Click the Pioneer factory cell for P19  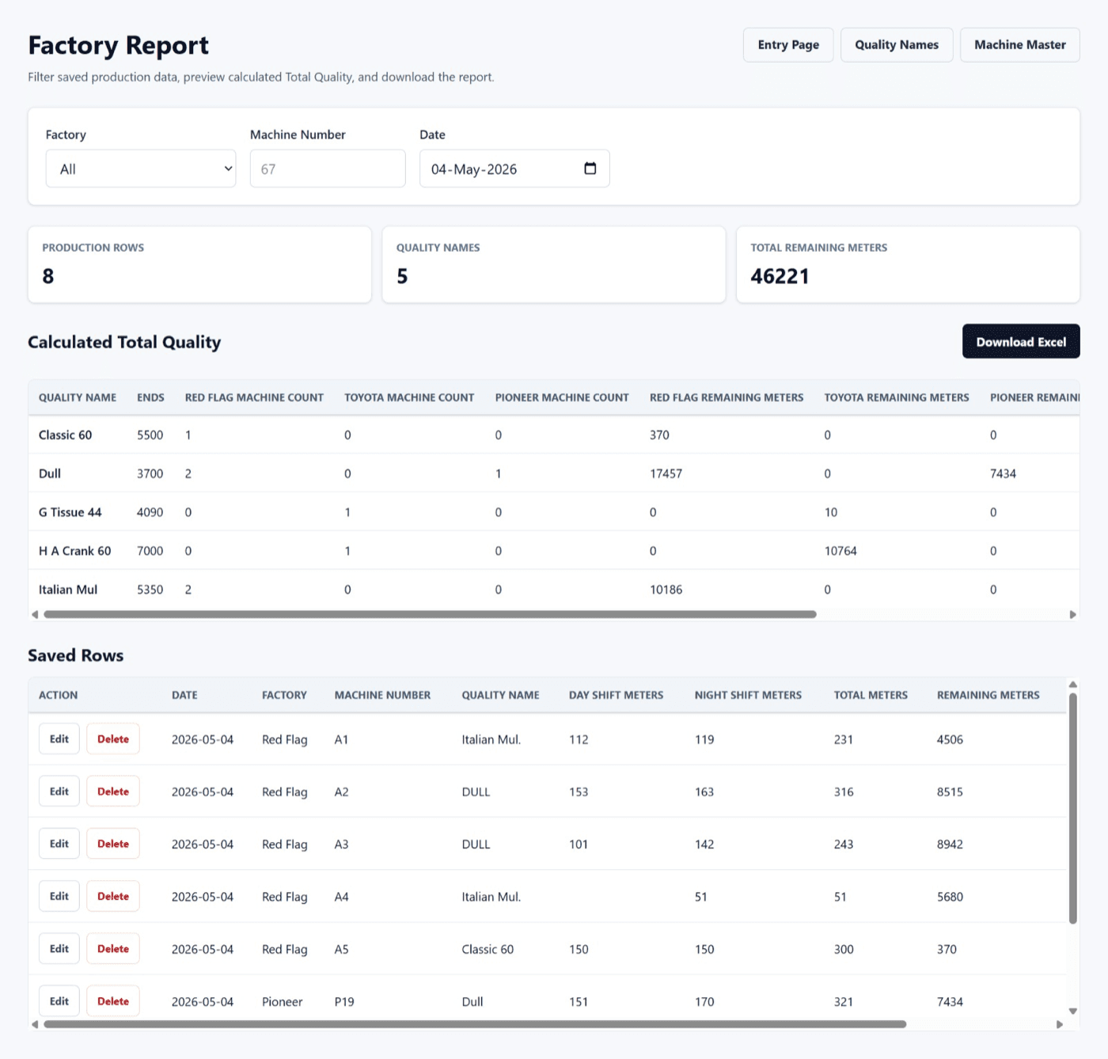point(283,1001)
